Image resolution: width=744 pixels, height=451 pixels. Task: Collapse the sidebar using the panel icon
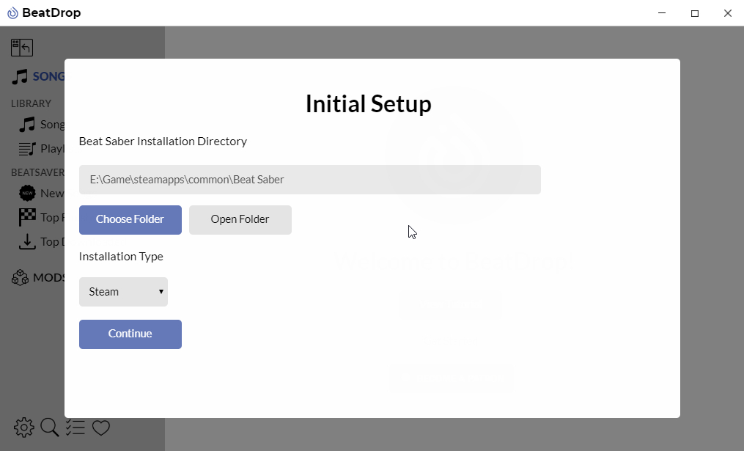pos(22,48)
